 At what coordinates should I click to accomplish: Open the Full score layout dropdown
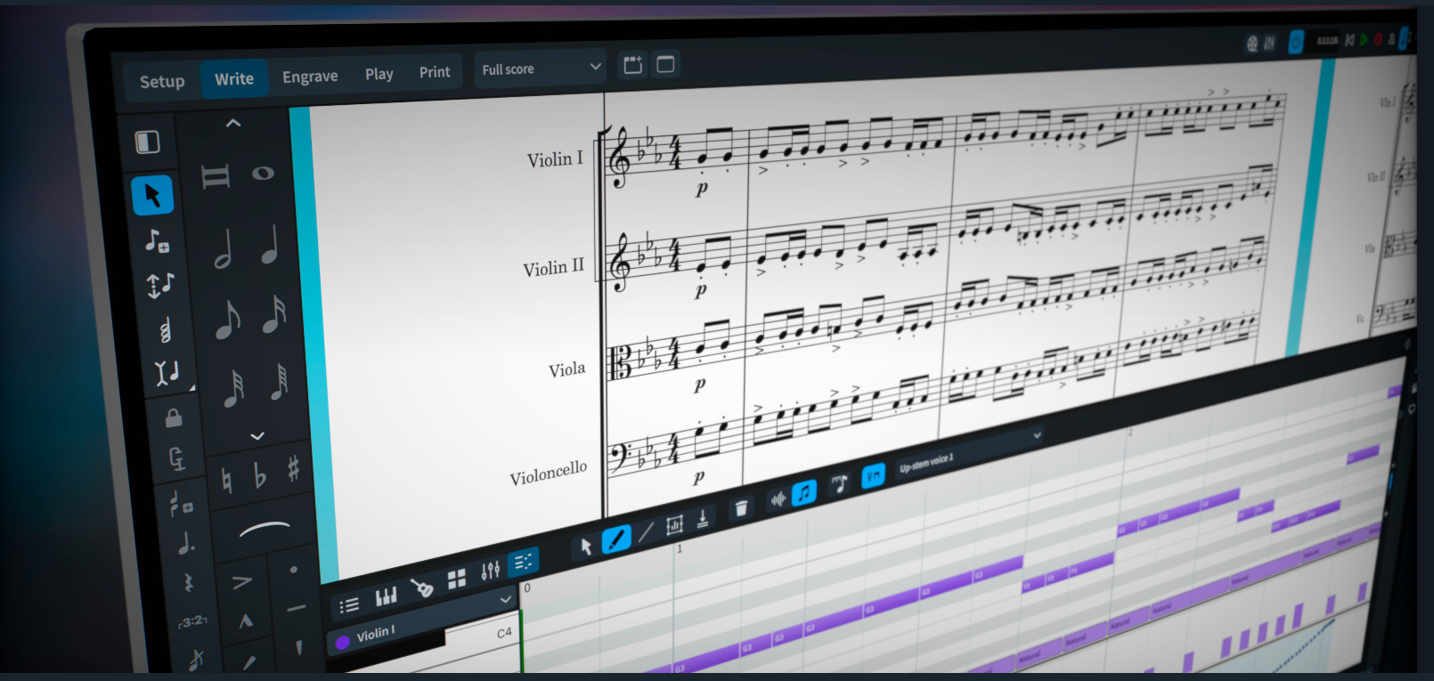tap(541, 68)
